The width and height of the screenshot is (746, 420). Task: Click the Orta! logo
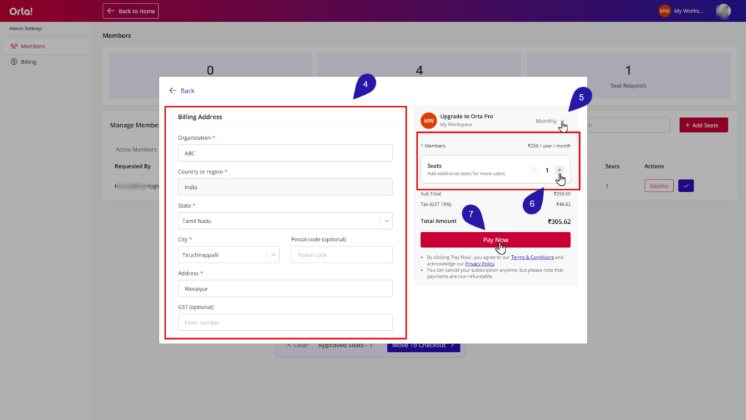pos(21,11)
